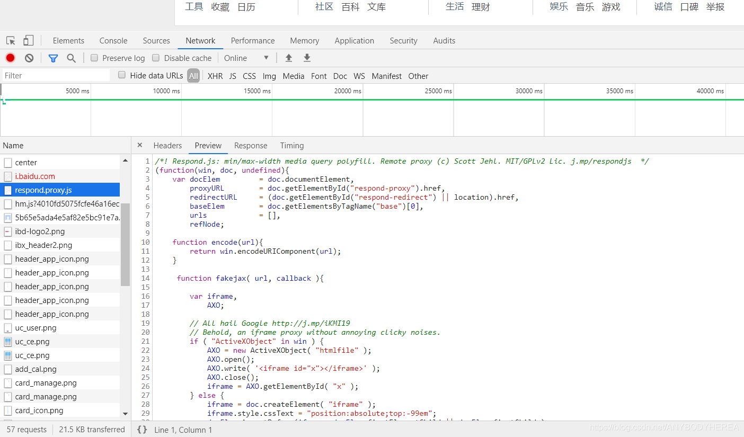Screen dimensions: 744x437
Task: Close the request details pane
Action: click(x=140, y=145)
